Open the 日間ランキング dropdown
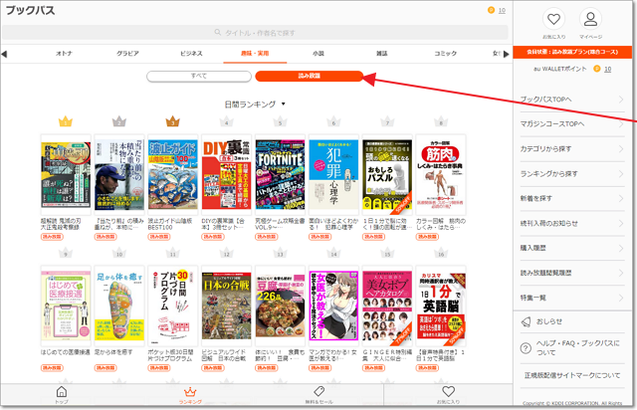 click(x=255, y=103)
